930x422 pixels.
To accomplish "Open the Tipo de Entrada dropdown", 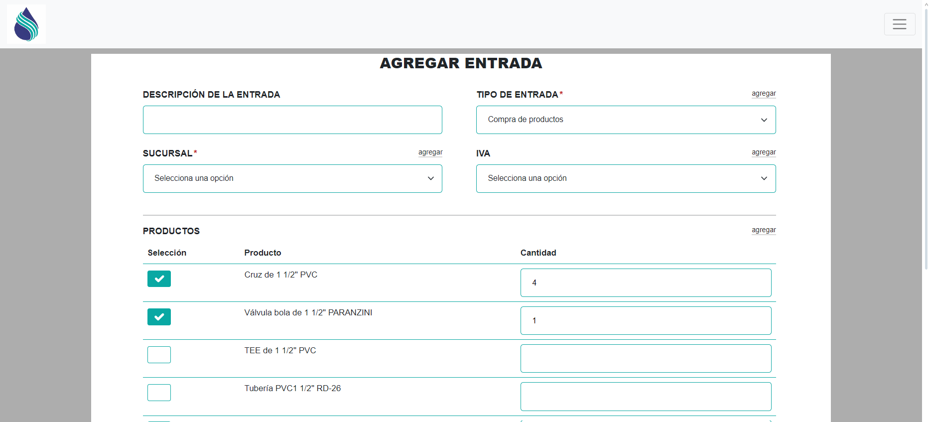I will (626, 120).
